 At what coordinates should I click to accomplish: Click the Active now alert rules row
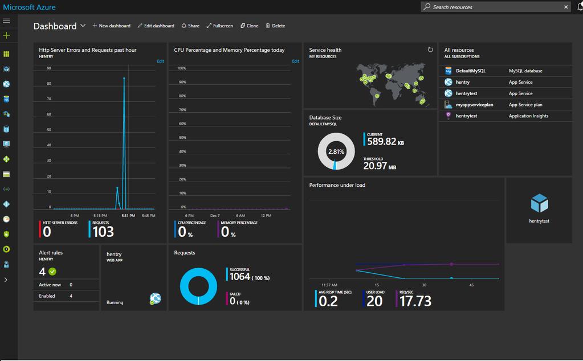coord(66,285)
